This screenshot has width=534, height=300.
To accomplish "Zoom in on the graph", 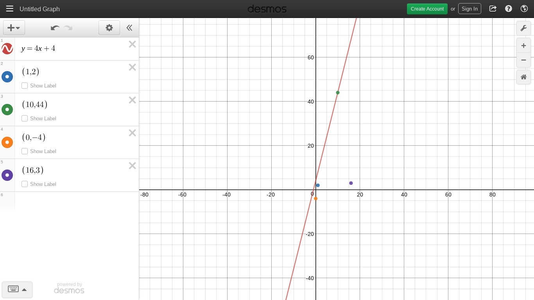I will click(523, 46).
